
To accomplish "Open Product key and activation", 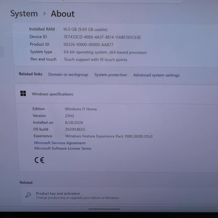I will click(x=119, y=195).
